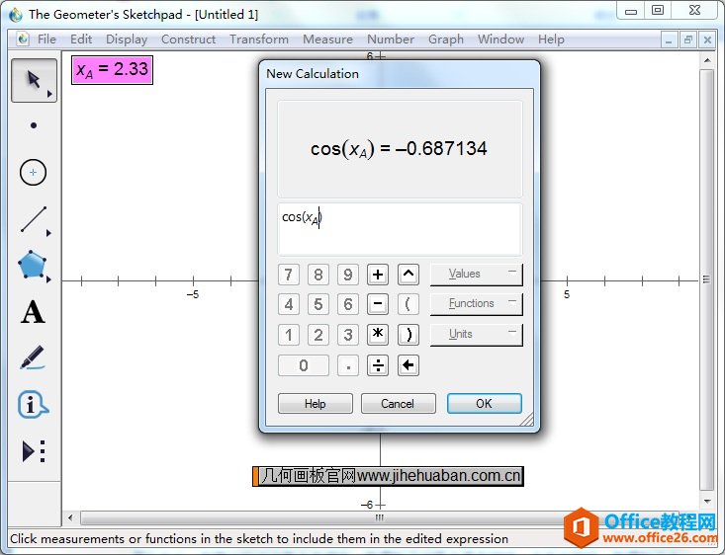
Task: Click the Sketchpad title bar app icon
Action: click(15, 14)
